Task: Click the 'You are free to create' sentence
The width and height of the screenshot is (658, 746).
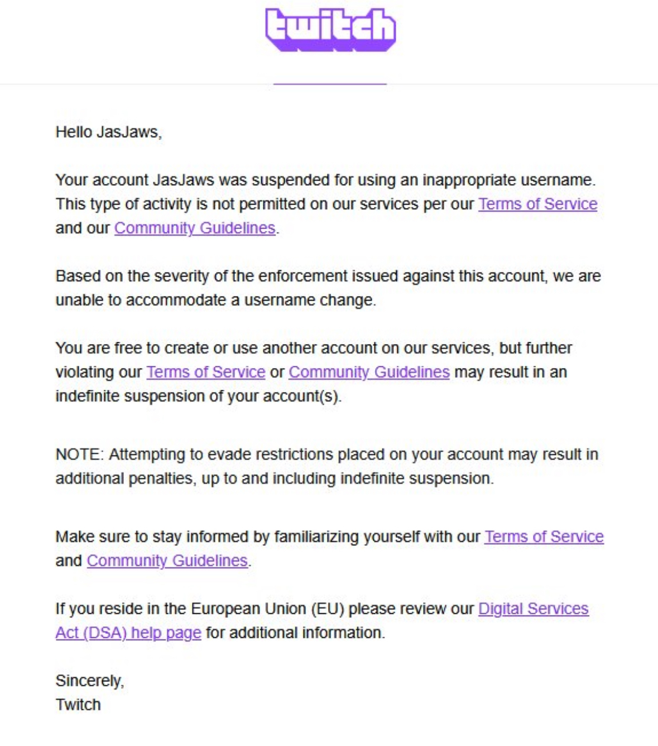Action: click(x=313, y=348)
